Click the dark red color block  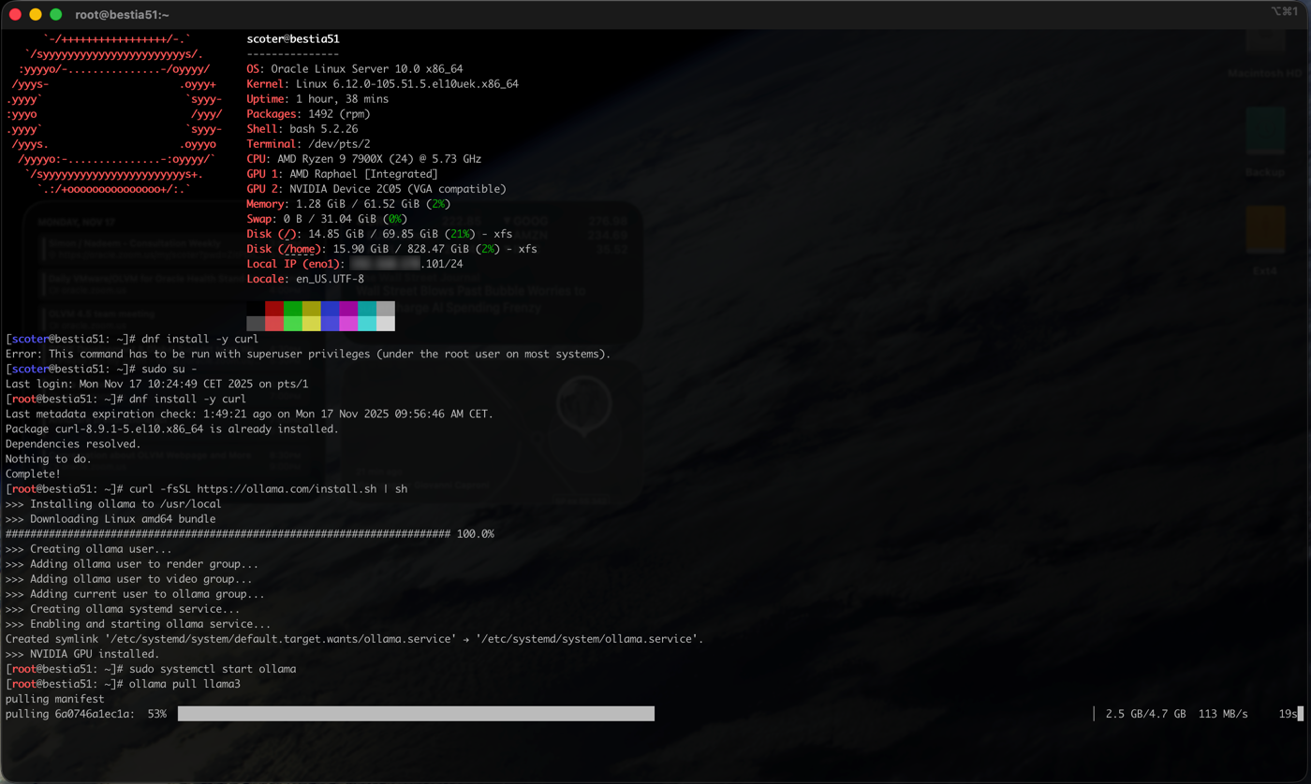(x=274, y=309)
